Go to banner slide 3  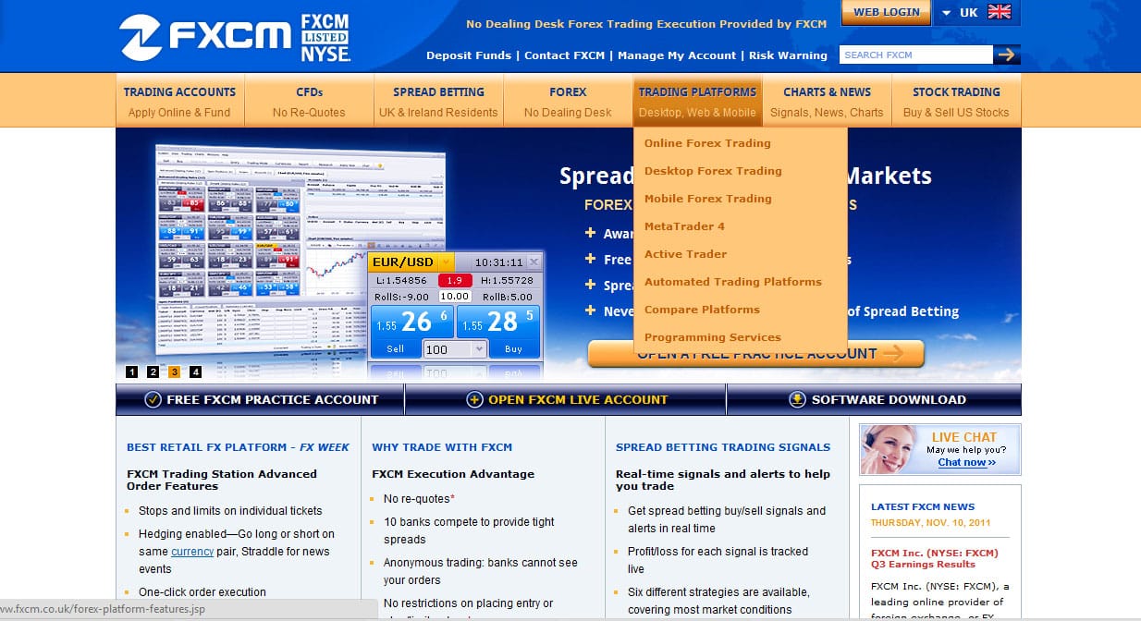pyautogui.click(x=174, y=372)
